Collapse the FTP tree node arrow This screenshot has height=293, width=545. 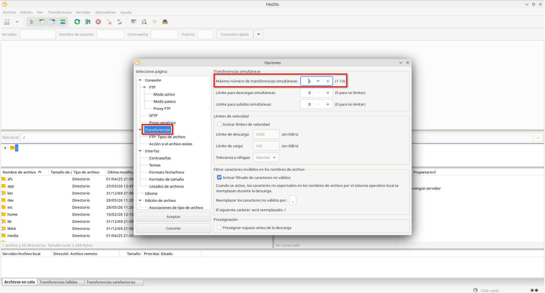[144, 87]
